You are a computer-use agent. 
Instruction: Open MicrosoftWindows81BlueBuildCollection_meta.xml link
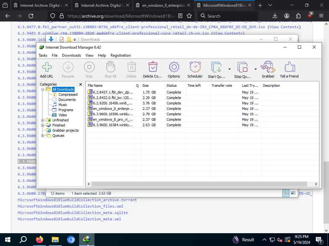[69, 219]
